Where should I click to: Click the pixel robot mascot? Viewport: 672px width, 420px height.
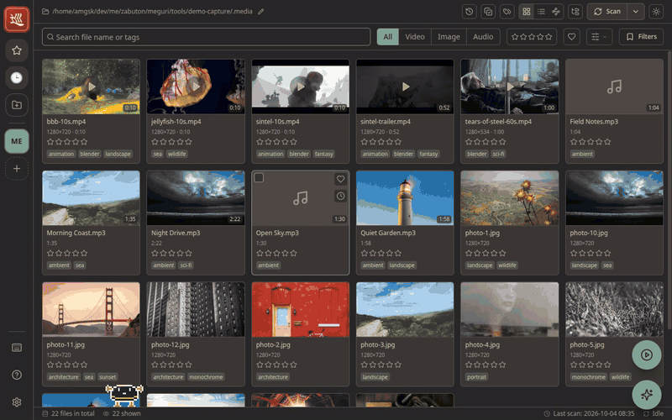123,395
